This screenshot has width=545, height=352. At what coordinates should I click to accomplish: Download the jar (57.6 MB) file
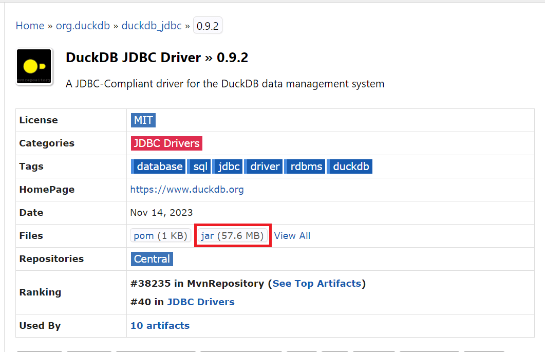coord(233,235)
